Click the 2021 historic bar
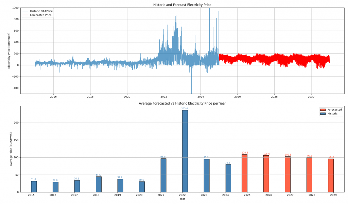The image size is (348, 204). click(x=163, y=175)
